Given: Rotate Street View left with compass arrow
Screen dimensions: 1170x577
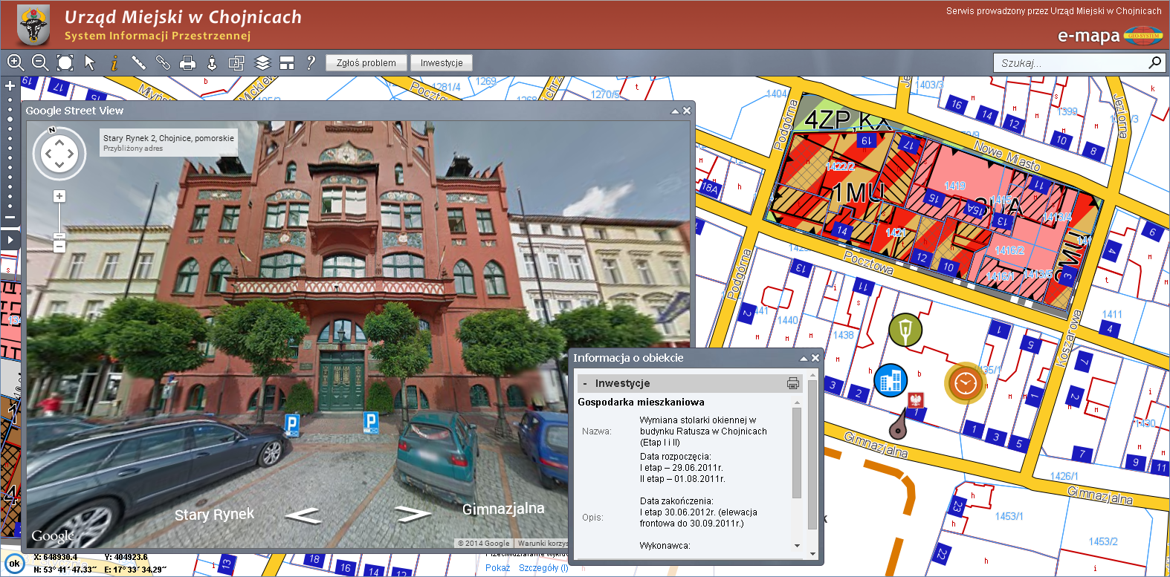Looking at the screenshot, I should pos(48,154).
